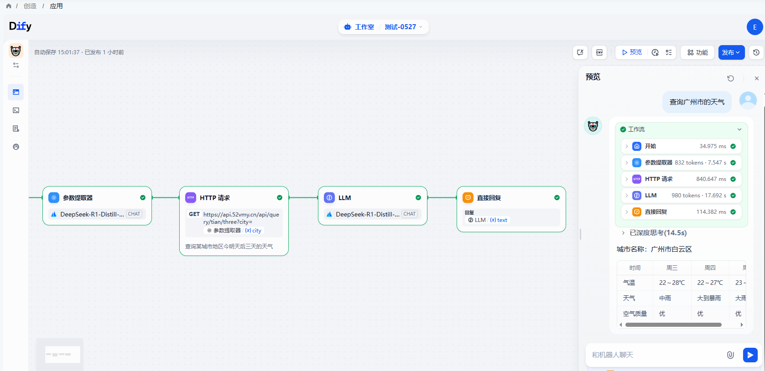Open the monitoring gauge sidebar icon
765x371 pixels.
click(x=16, y=147)
